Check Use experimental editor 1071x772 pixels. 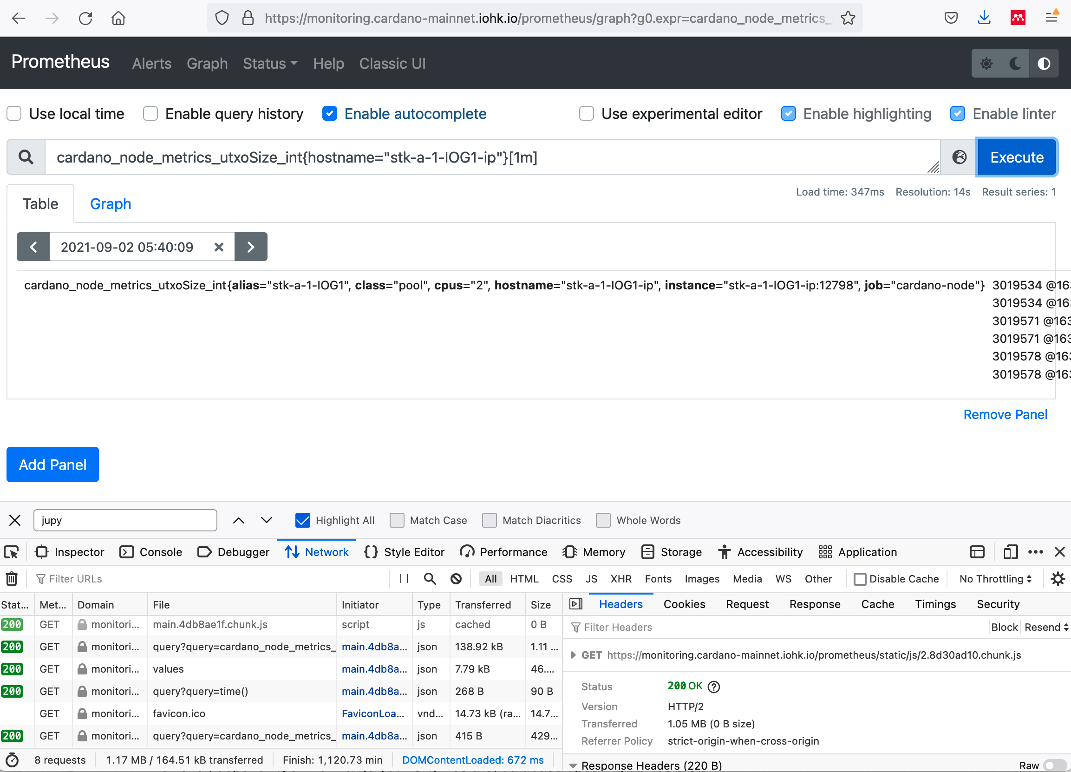pos(586,113)
